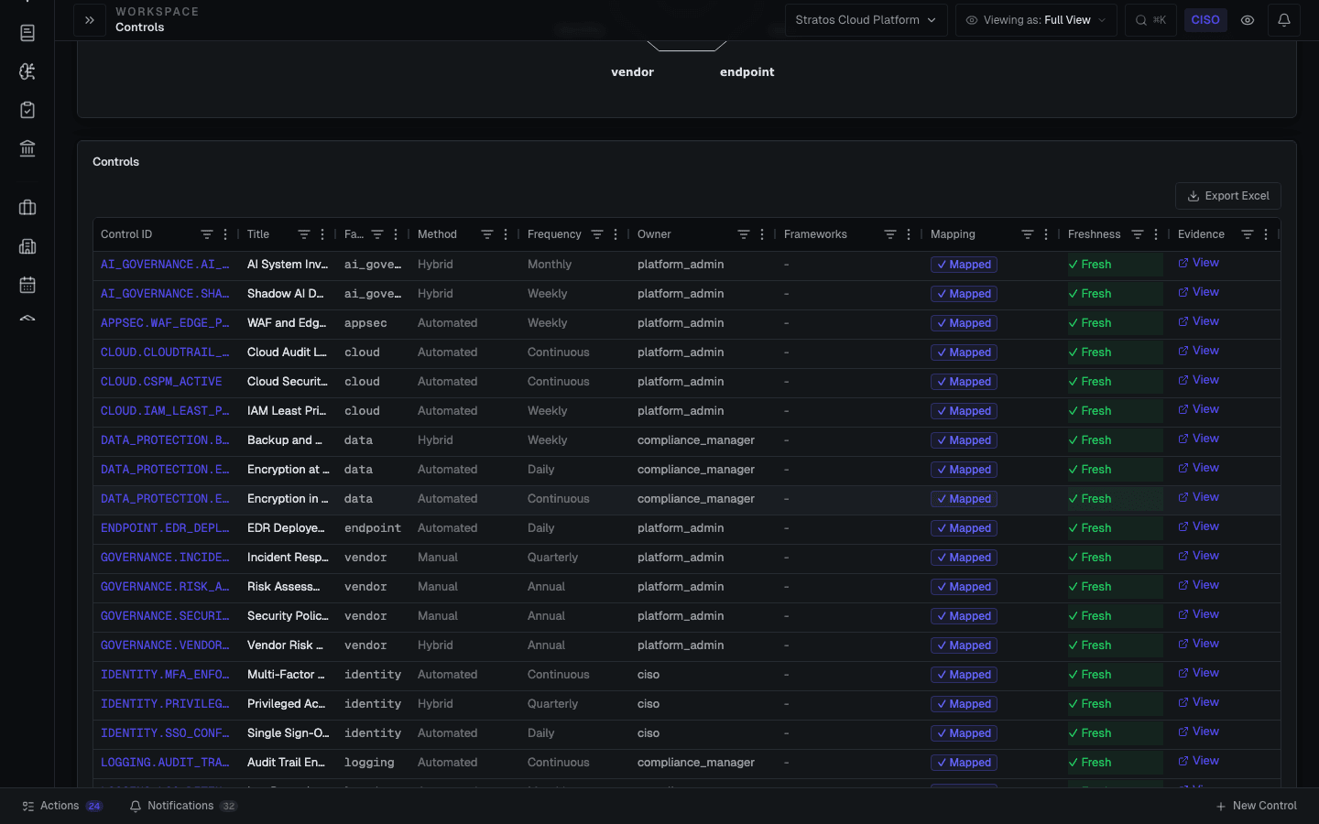Open the Viewing as Full View dropdown
Viewport: 1319px width, 824px height.
[x=1036, y=20]
